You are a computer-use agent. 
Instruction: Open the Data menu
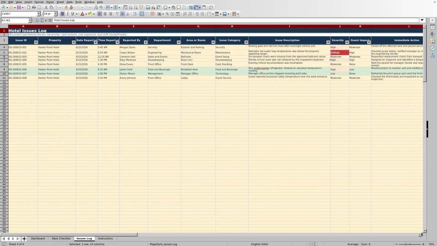(70, 2)
